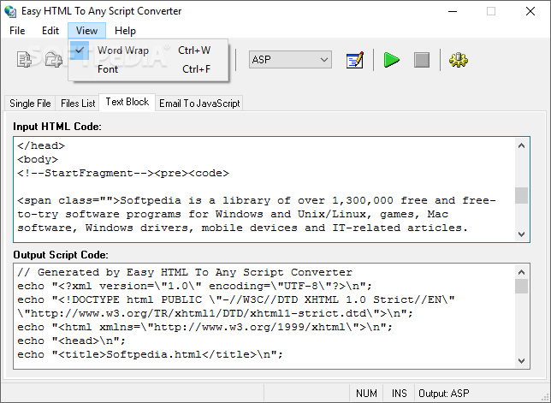Toggle Word Wrap in View menu
The height and width of the screenshot is (403, 551).
pos(148,50)
